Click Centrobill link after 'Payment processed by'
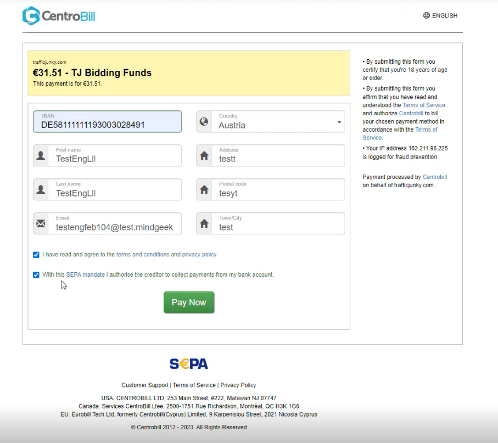This screenshot has width=498, height=443. tap(435, 177)
